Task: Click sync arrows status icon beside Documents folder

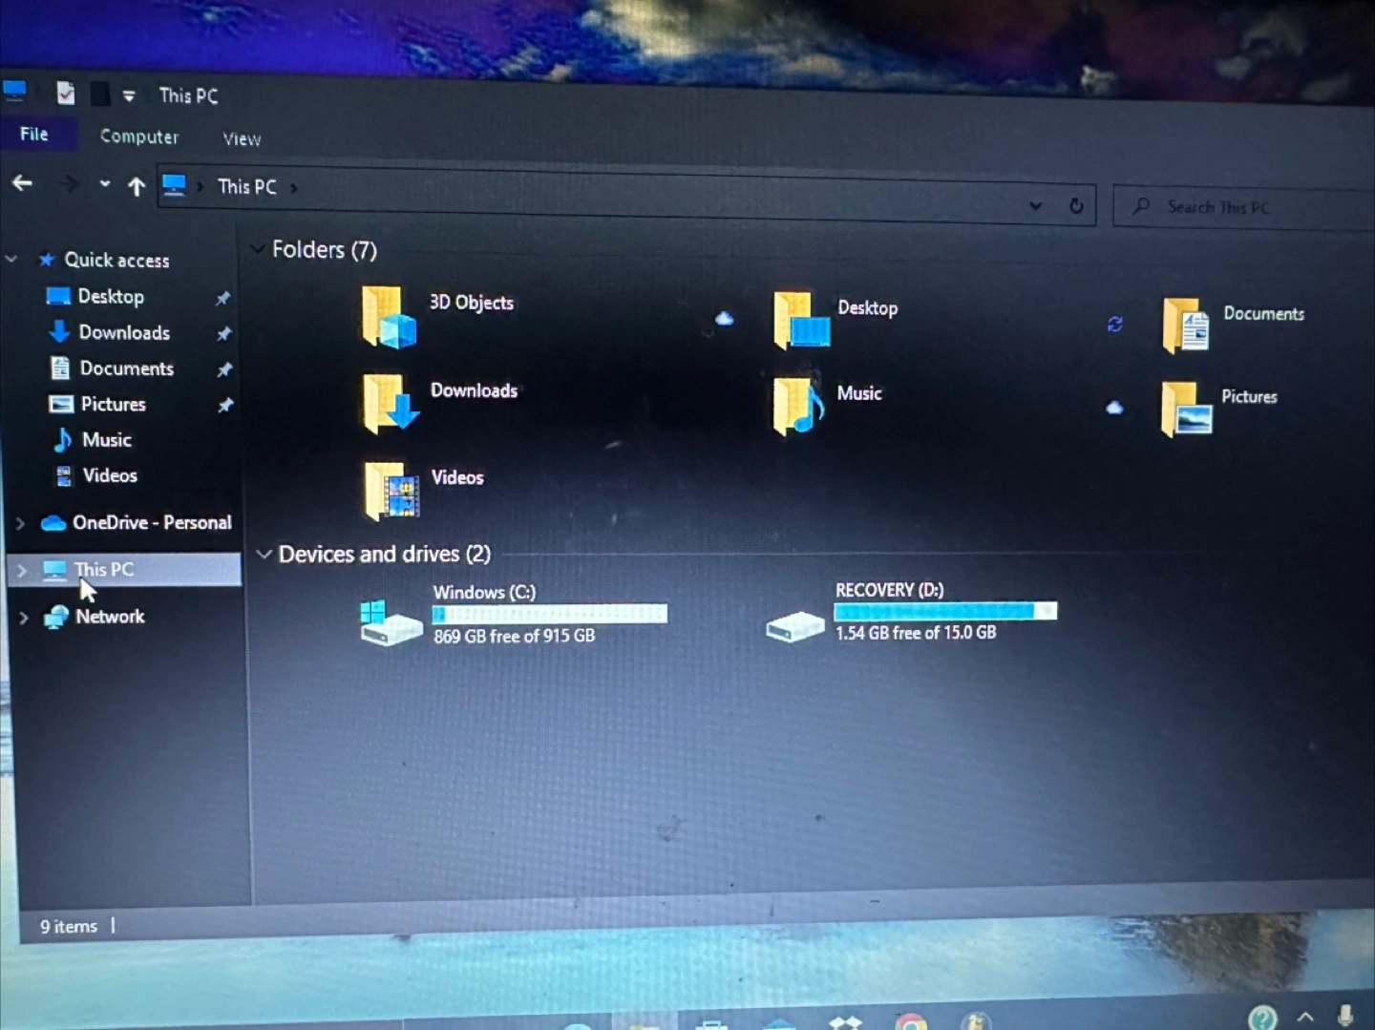Action: pos(1114,325)
